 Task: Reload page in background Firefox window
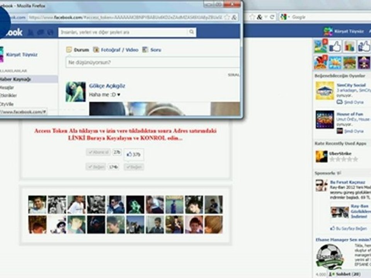272,17
